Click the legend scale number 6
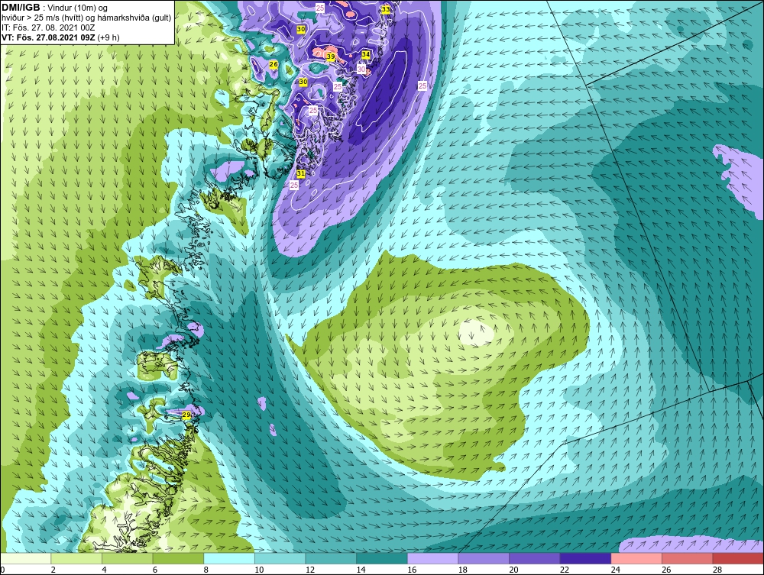This screenshot has height=575, width=764. coord(155,570)
